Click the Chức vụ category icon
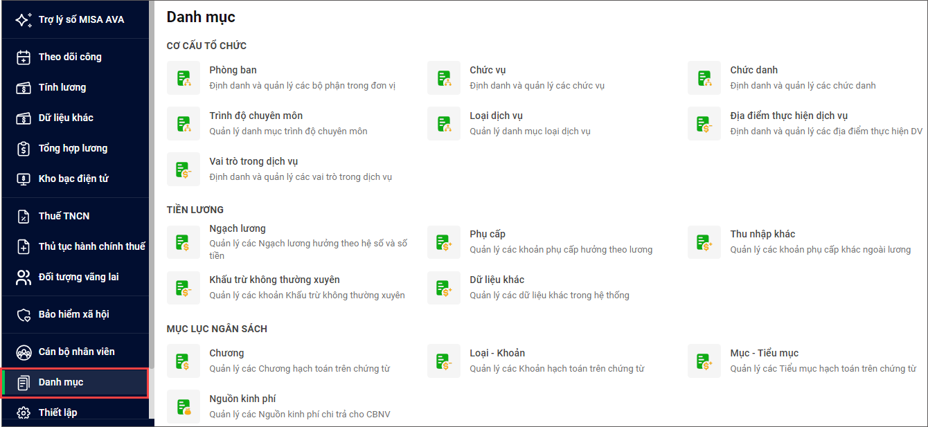The image size is (928, 427). 444,78
